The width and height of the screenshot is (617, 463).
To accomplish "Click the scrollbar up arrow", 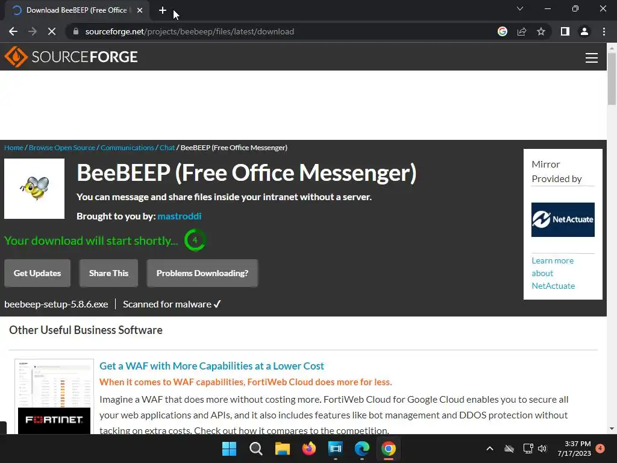I will (612, 48).
